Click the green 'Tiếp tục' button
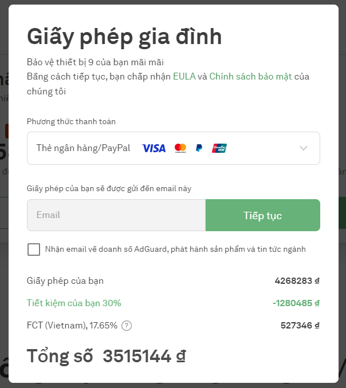The width and height of the screenshot is (346, 388). 263,215
